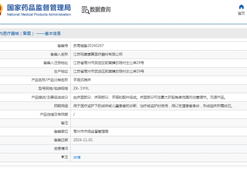This screenshot has height=170, width=247.
Task: Click the 备注 label
Action: click(x=64, y=123)
